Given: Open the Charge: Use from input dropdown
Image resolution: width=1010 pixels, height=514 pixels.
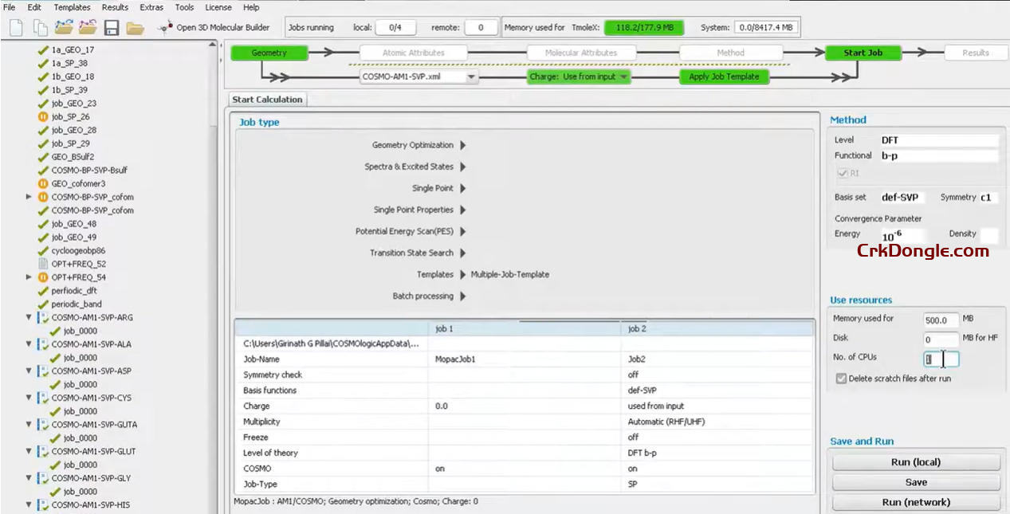Looking at the screenshot, I should [x=579, y=77].
